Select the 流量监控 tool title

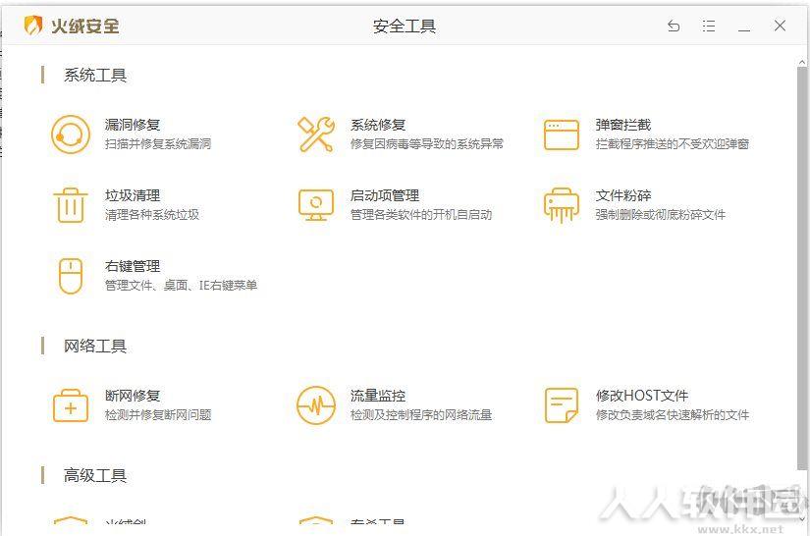click(x=378, y=396)
